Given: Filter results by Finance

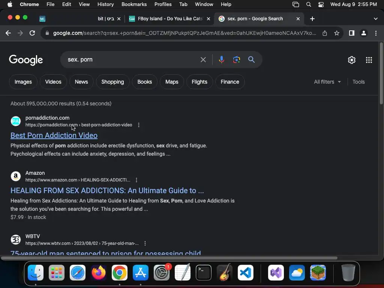Looking at the screenshot, I should 230,82.
